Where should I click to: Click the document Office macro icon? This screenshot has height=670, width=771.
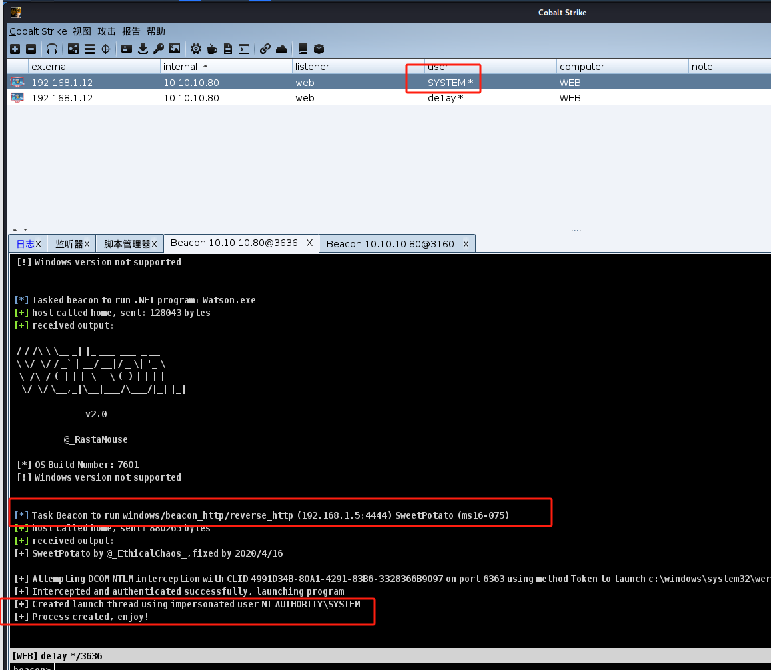click(x=228, y=49)
